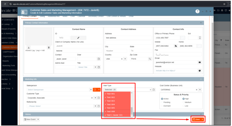The image size is (232, 126).
Task: Click the upload photo icon under the picture
Action: coord(29,48)
